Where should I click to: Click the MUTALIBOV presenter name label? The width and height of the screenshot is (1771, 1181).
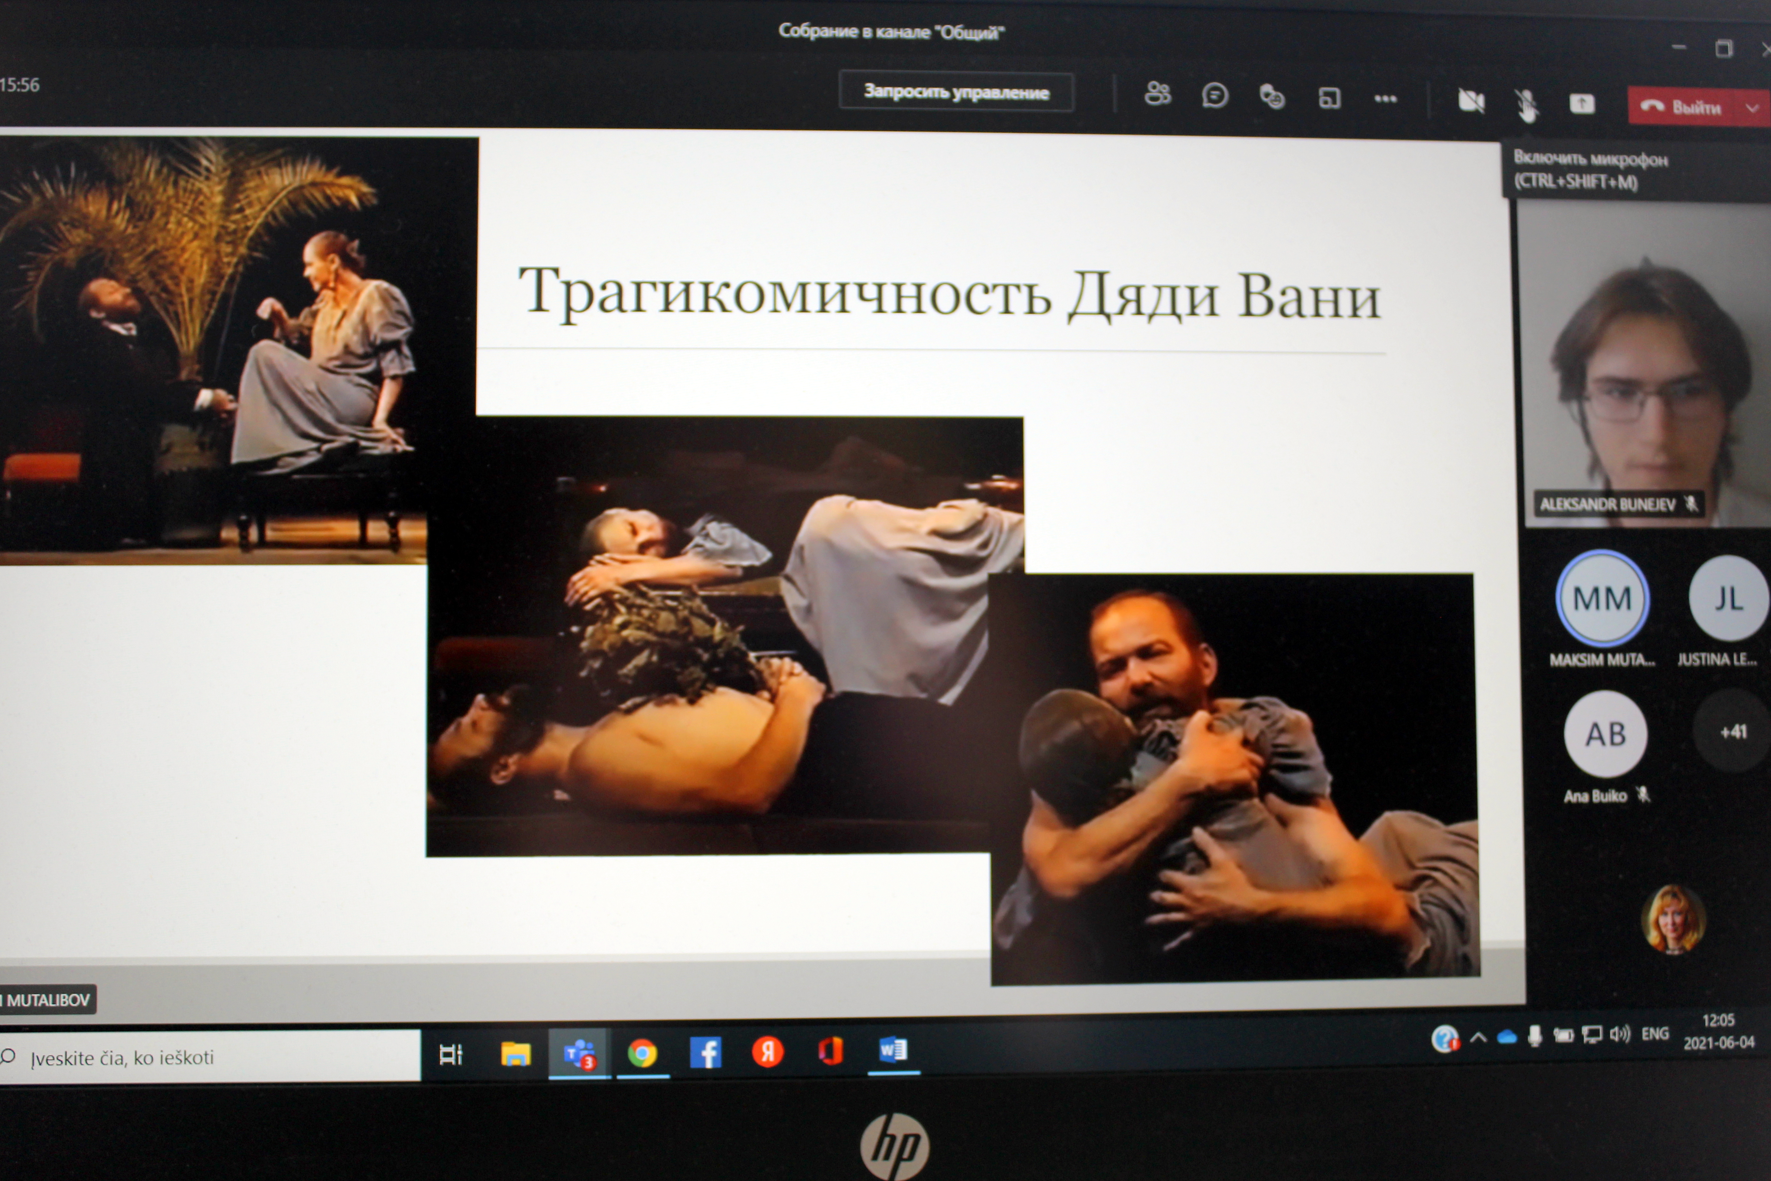[x=47, y=1000]
